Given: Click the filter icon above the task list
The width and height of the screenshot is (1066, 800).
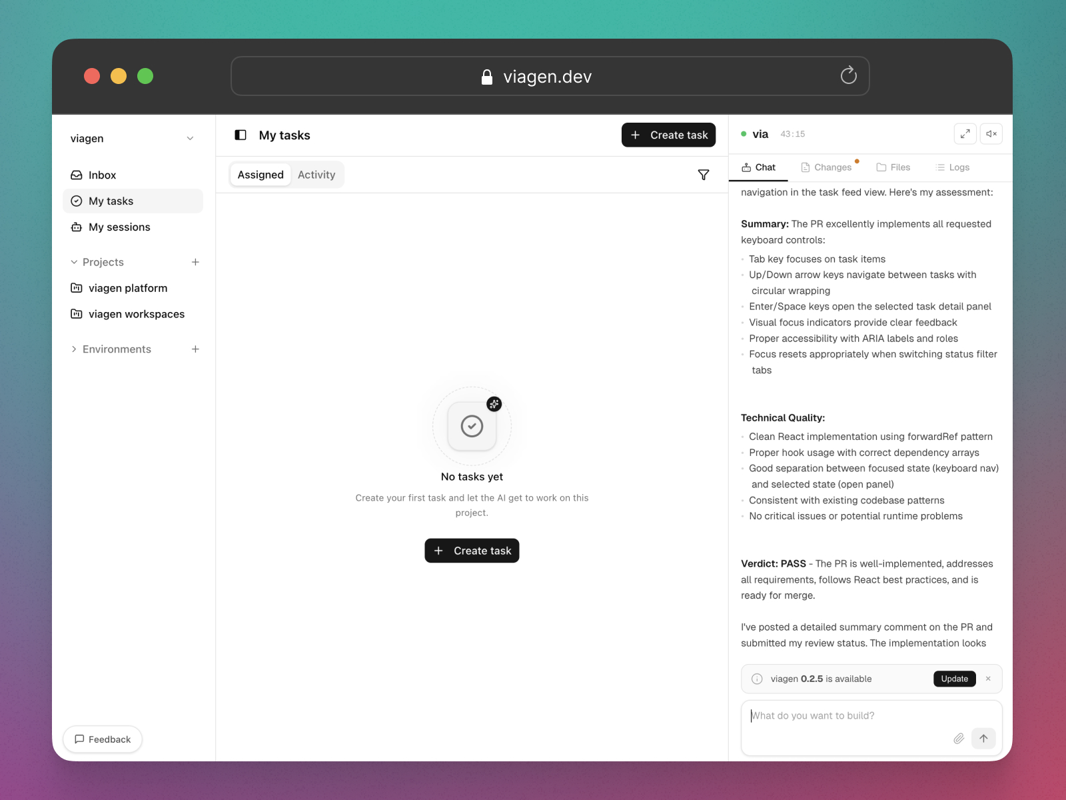Looking at the screenshot, I should [x=704, y=174].
